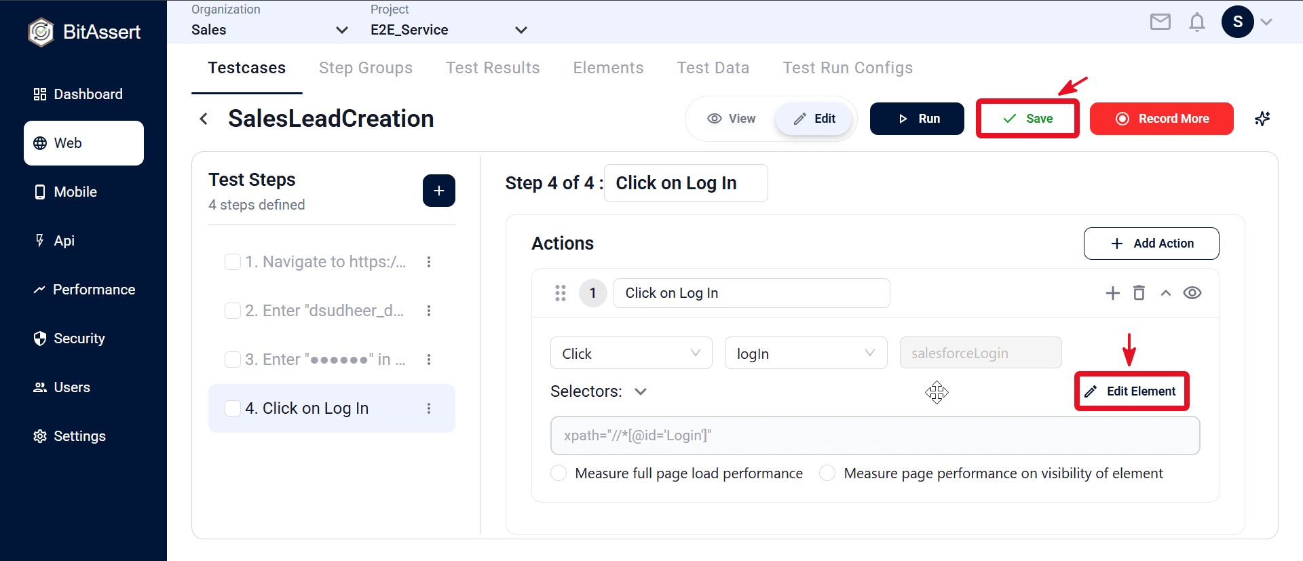Image resolution: width=1303 pixels, height=561 pixels.
Task: Switch to the Elements tab
Action: pos(608,68)
